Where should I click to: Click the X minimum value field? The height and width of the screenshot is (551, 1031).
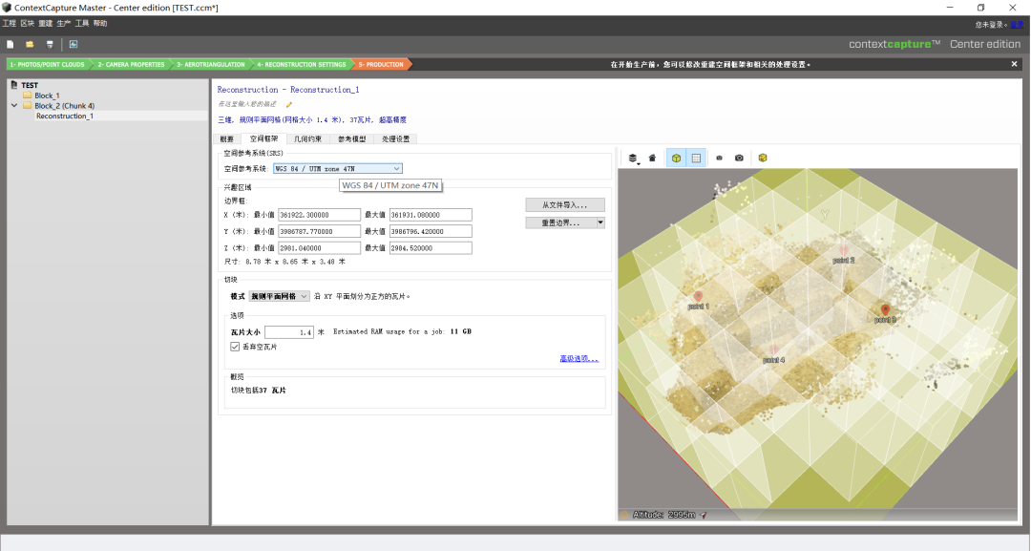[319, 215]
